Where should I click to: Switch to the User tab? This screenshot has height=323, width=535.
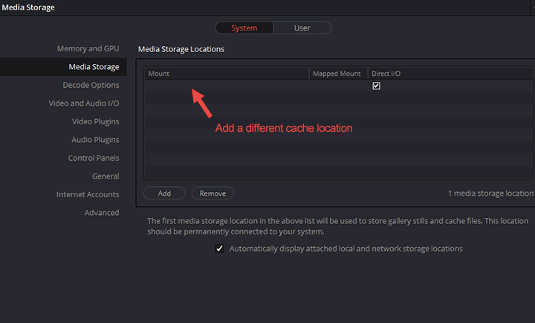[302, 28]
